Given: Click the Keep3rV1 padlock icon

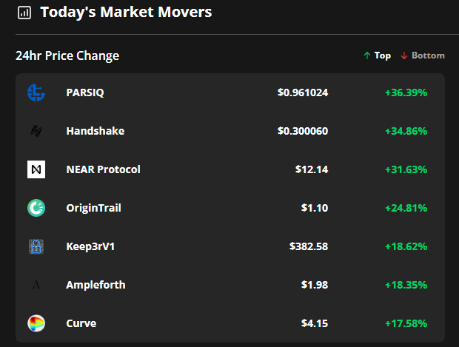Looking at the screenshot, I should (x=36, y=246).
